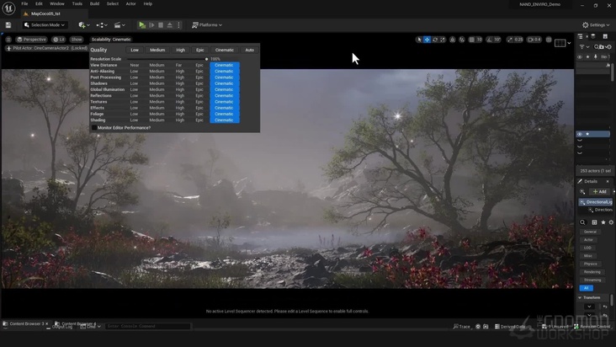Switch to the MapCoco05_tst tab
This screenshot has width=616, height=347.
45,13
